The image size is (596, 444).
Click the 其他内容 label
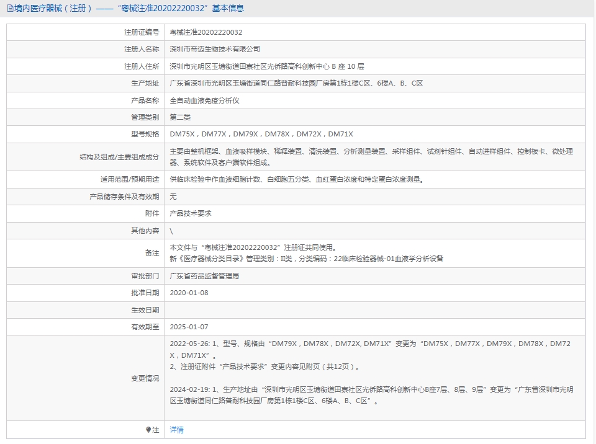point(145,231)
